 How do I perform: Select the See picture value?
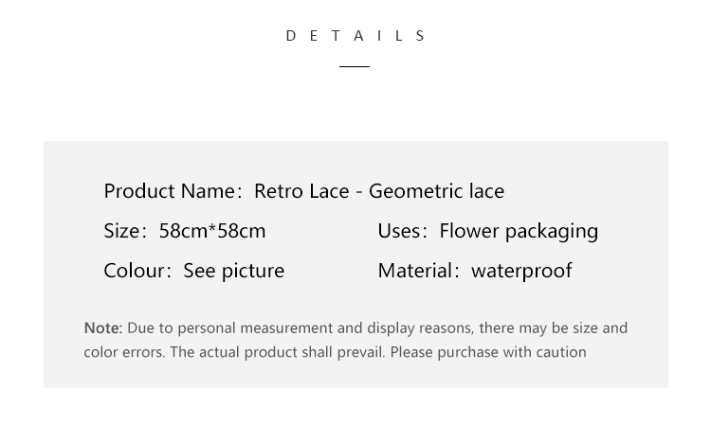tap(234, 272)
